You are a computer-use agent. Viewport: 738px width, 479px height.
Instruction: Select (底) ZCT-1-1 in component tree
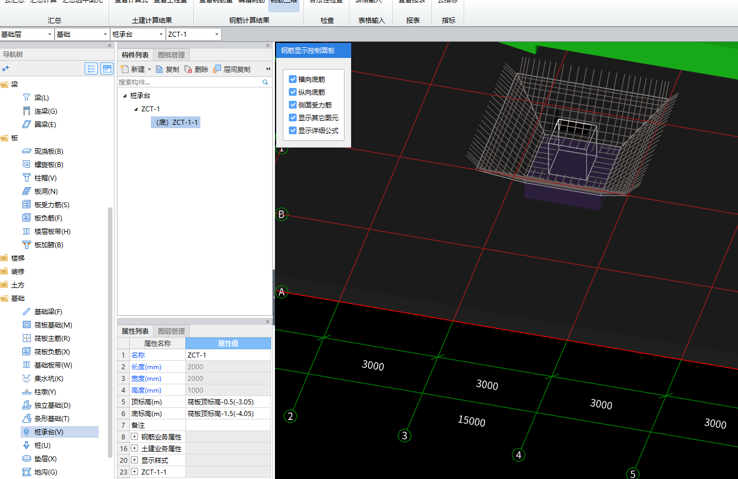[x=176, y=122]
